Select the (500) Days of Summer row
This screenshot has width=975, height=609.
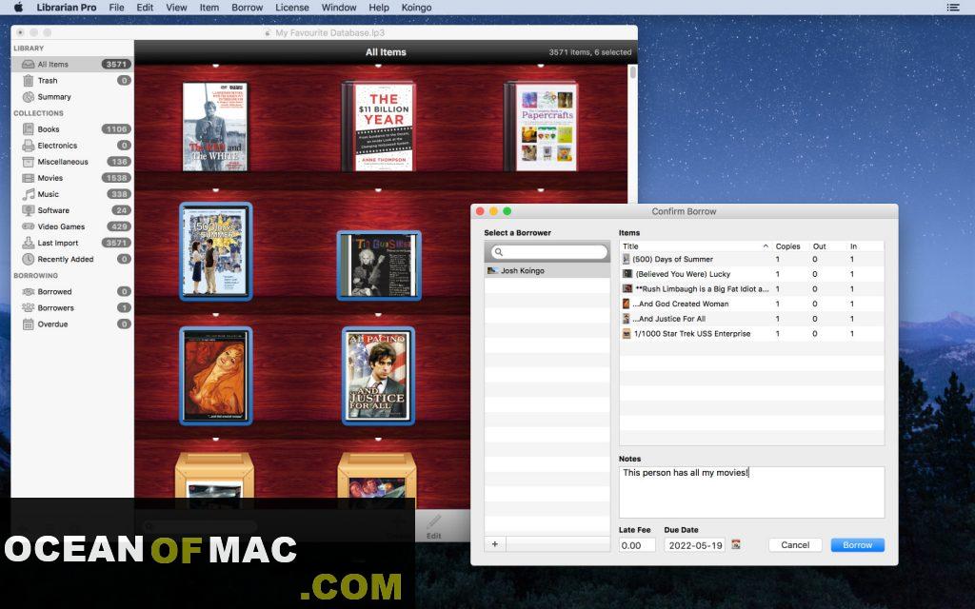pyautogui.click(x=752, y=259)
